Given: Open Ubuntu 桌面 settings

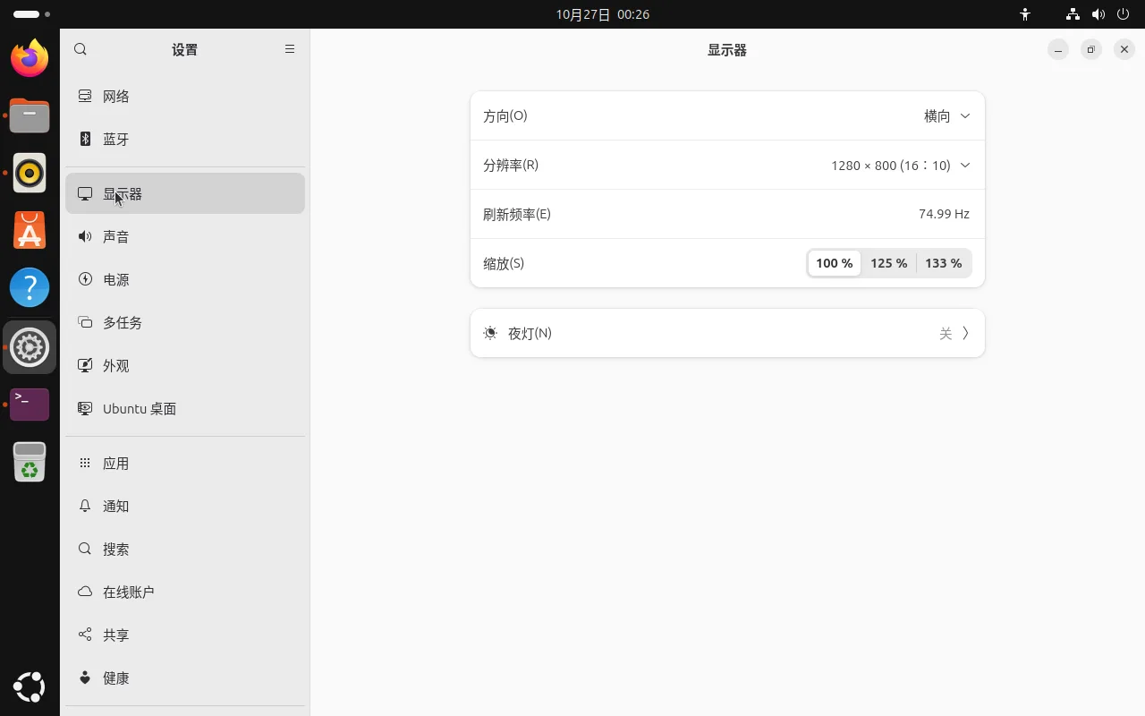Looking at the screenshot, I should (x=185, y=408).
